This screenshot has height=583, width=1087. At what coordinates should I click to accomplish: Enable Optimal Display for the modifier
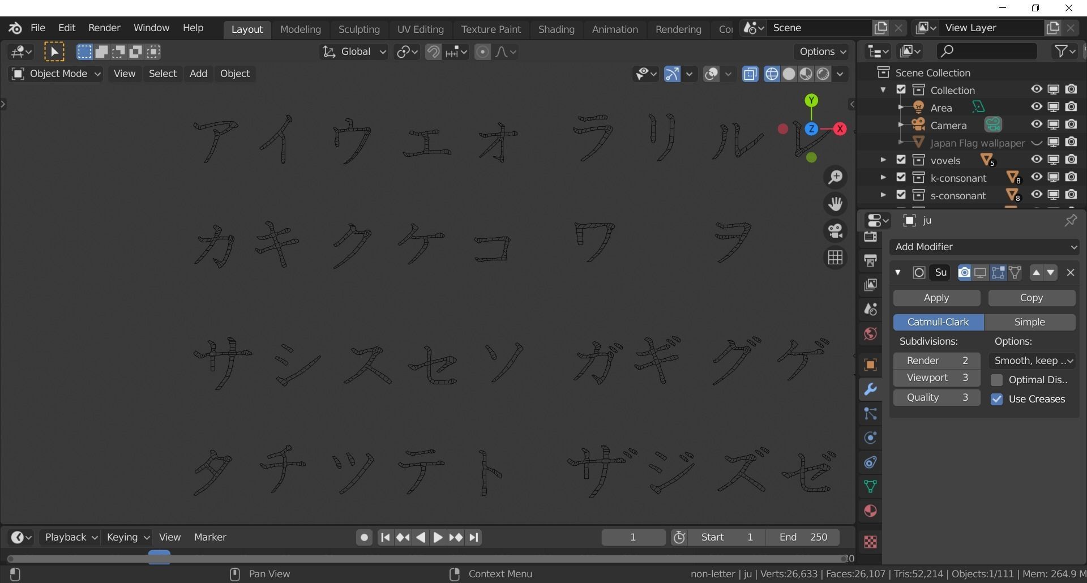pyautogui.click(x=997, y=380)
